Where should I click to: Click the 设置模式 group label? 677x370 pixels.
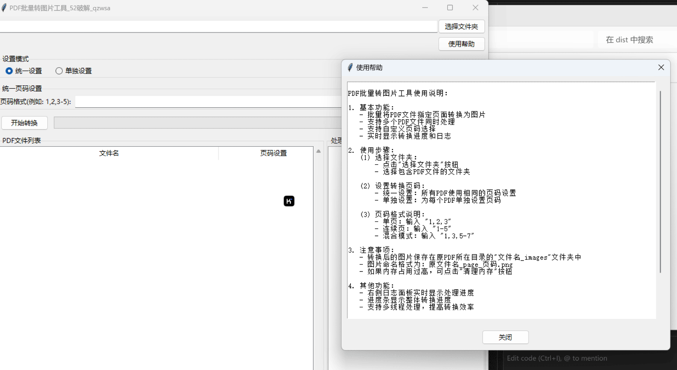pos(15,59)
